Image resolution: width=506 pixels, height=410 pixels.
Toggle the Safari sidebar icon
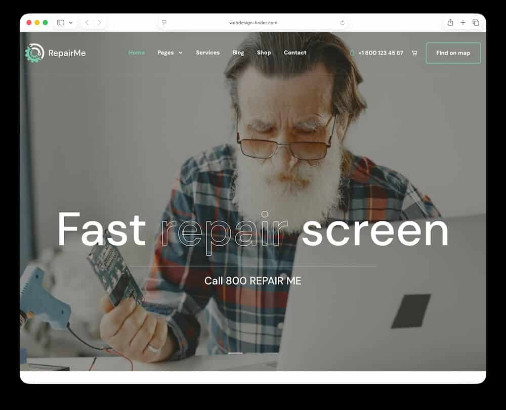[61, 23]
